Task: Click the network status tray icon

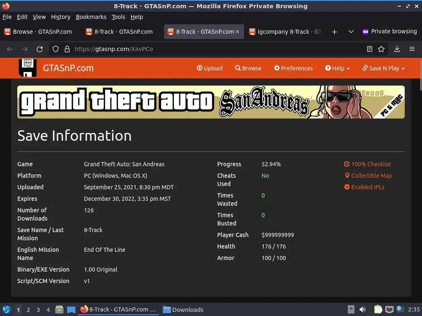Action: 389,309
